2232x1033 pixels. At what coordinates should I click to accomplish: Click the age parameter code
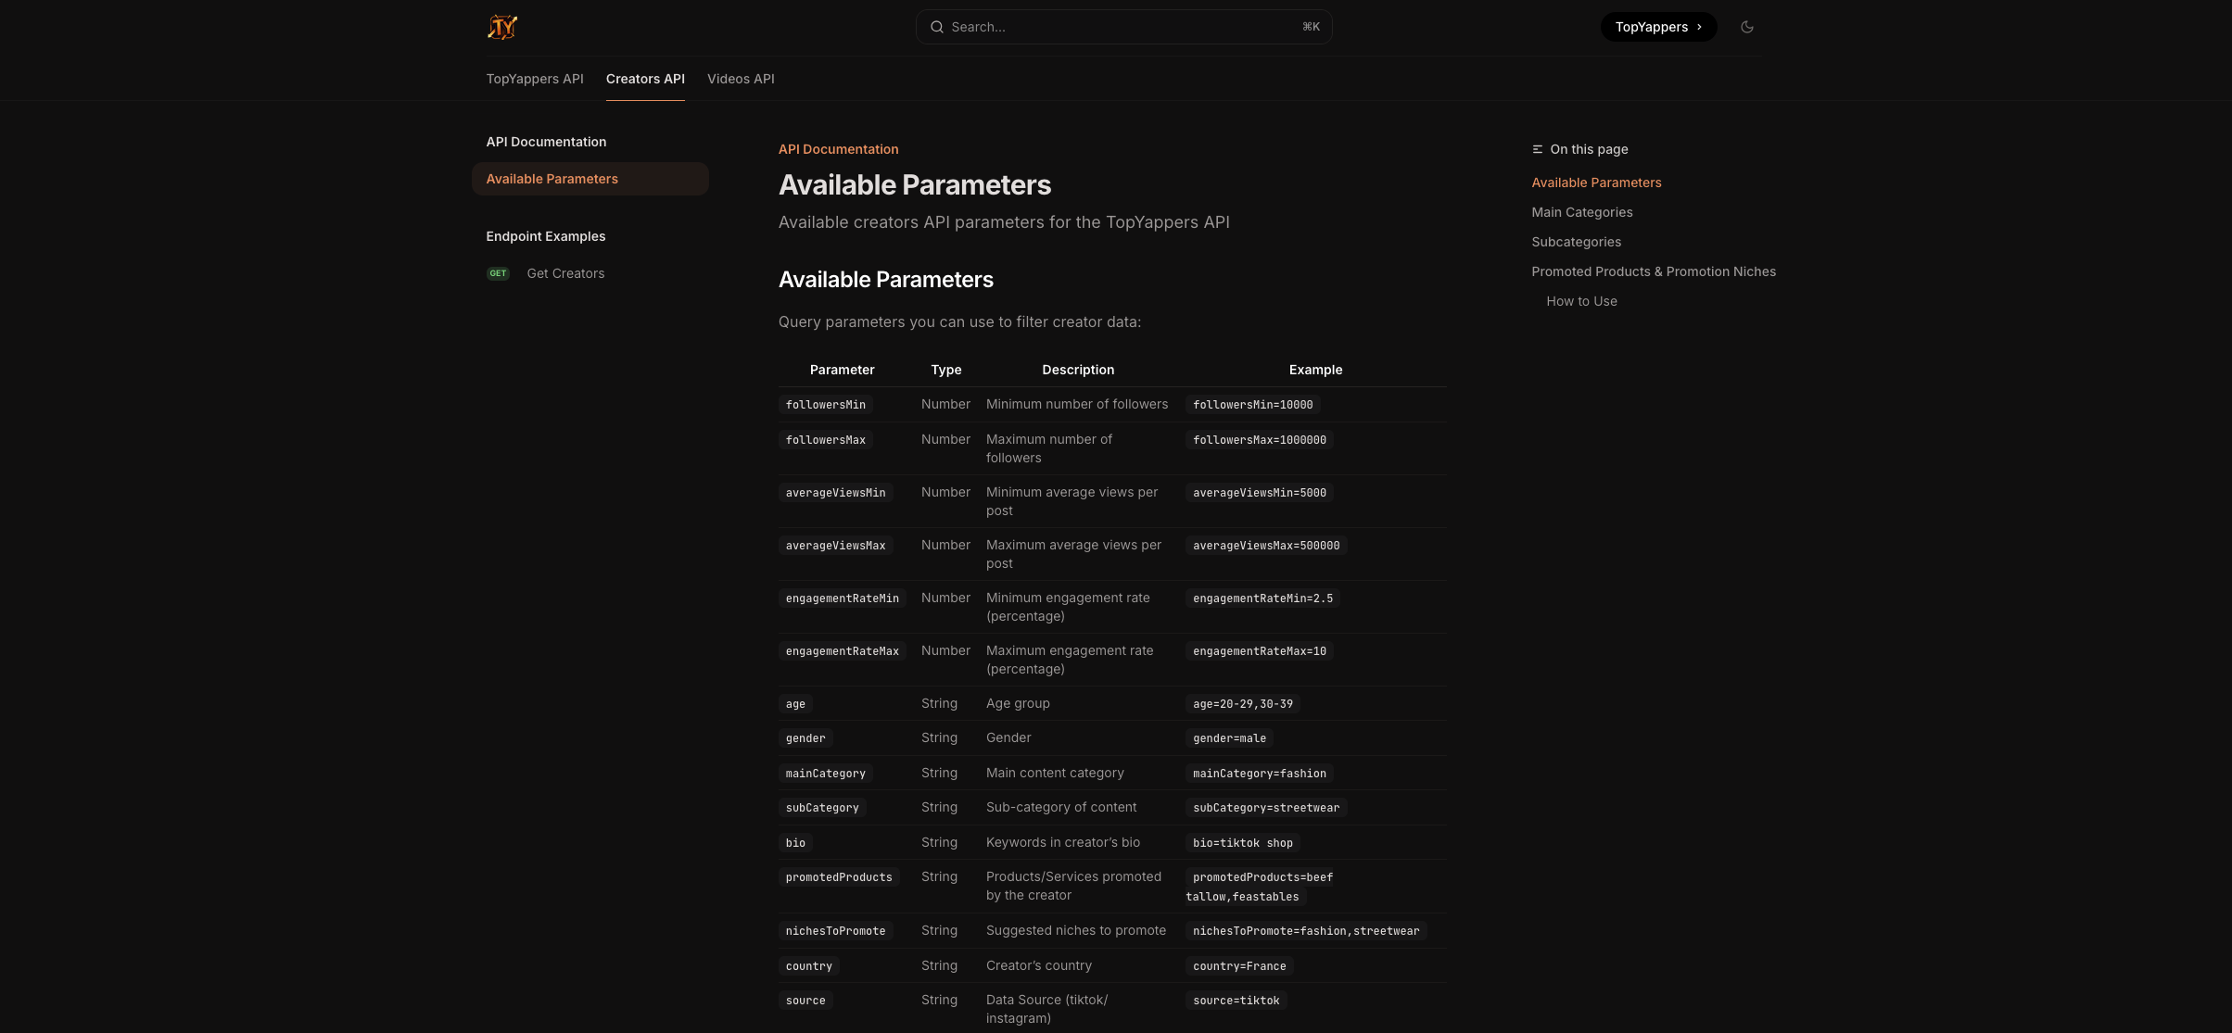coord(795,704)
